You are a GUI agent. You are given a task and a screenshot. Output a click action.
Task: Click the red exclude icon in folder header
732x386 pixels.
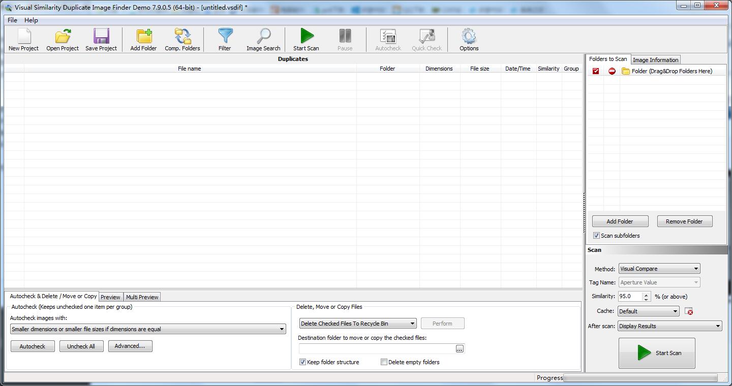click(612, 71)
